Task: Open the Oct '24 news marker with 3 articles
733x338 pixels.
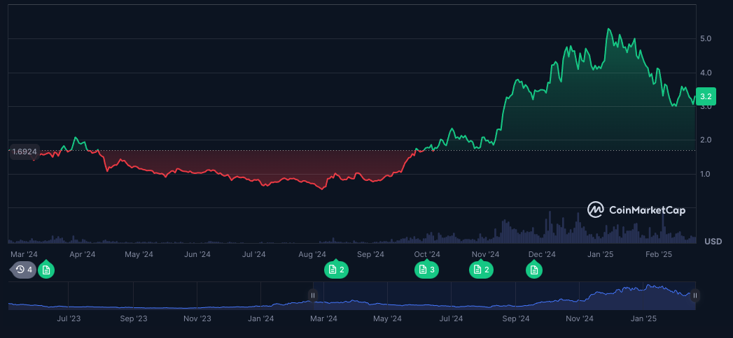Action: 426,270
